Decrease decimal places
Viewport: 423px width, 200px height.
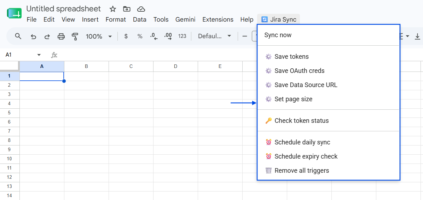pos(154,36)
